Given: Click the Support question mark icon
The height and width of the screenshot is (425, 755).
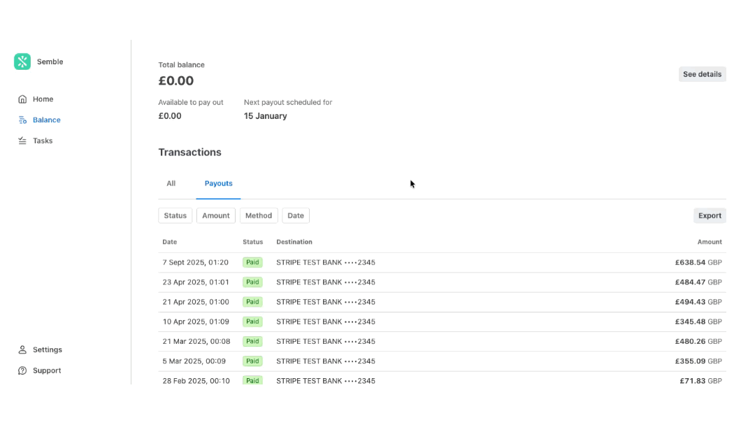Looking at the screenshot, I should [22, 370].
